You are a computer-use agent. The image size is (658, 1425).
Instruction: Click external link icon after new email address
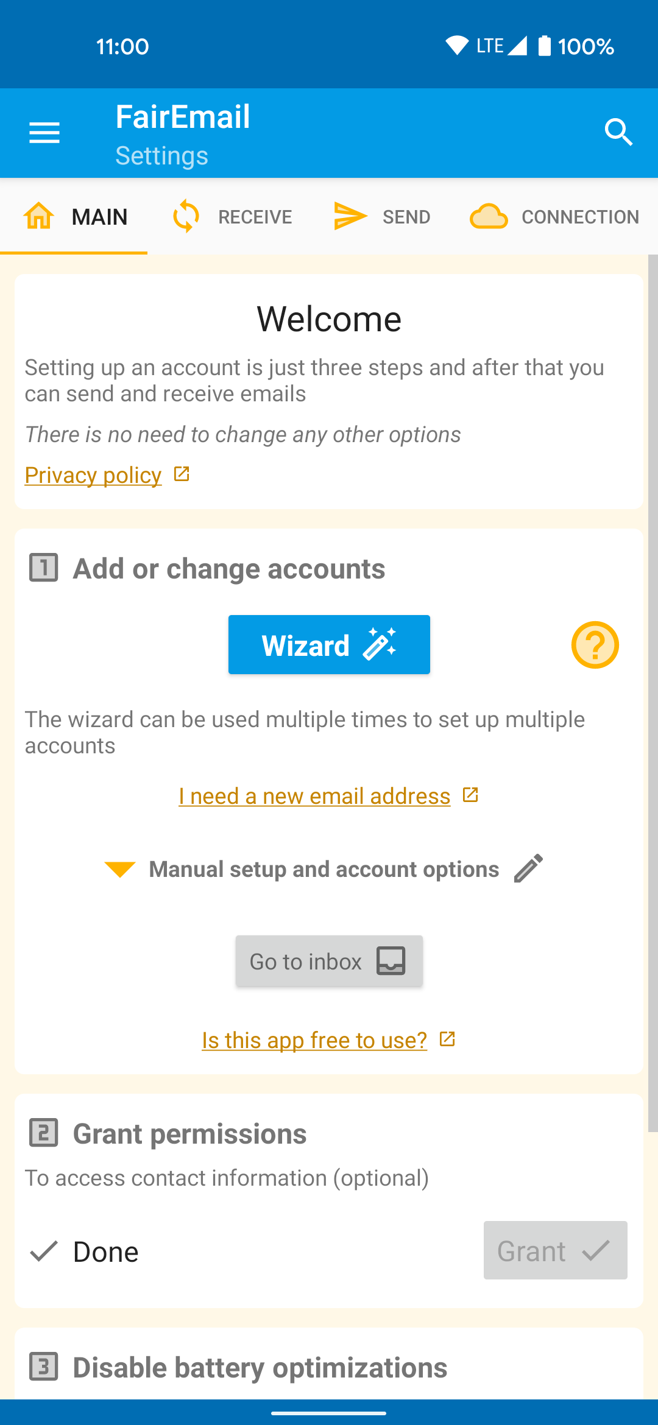click(470, 795)
